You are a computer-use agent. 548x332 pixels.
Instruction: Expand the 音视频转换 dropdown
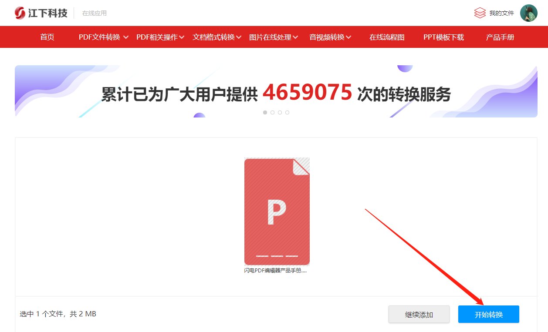coord(327,37)
